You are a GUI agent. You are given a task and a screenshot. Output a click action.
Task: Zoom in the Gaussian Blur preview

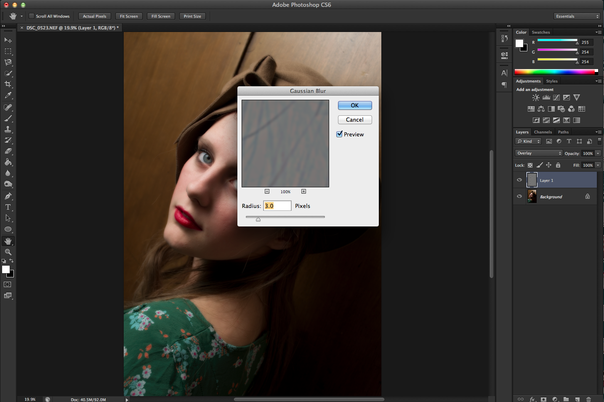coord(303,192)
